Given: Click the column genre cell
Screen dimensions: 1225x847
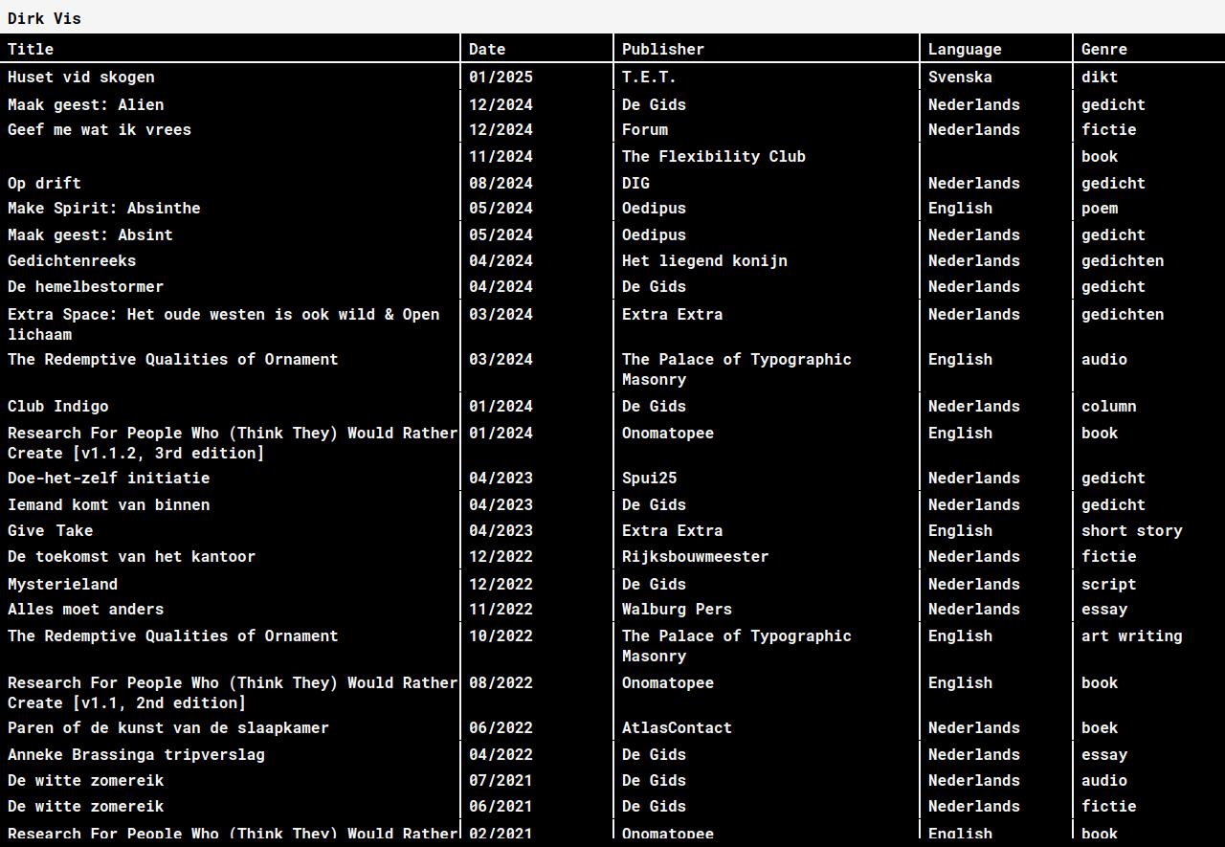Looking at the screenshot, I should coord(1109,406).
